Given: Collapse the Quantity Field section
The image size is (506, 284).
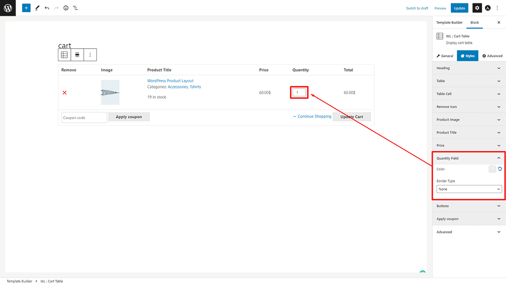Looking at the screenshot, I should point(468,158).
